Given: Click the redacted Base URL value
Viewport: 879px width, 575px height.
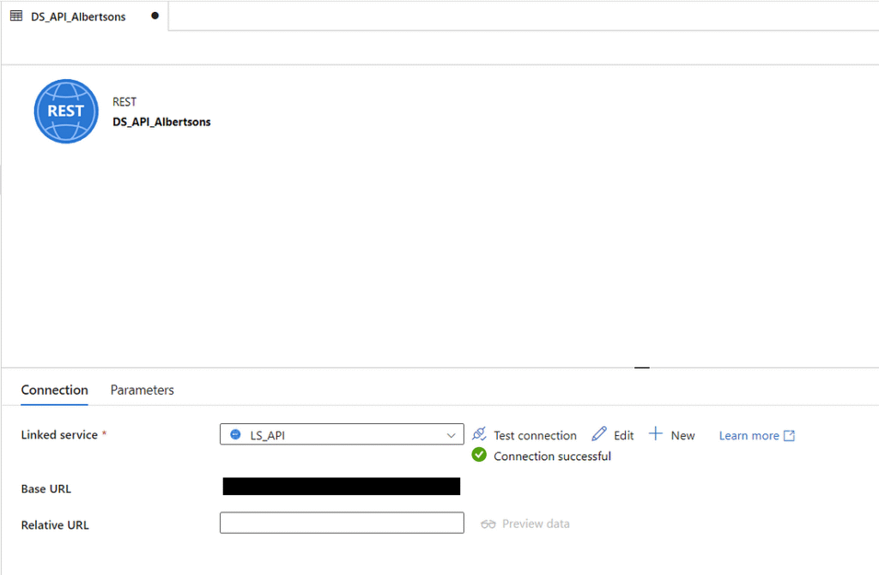Looking at the screenshot, I should pos(342,487).
